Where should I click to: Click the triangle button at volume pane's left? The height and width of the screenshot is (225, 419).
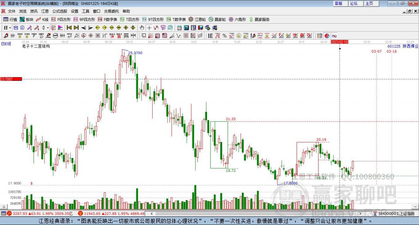4,207
